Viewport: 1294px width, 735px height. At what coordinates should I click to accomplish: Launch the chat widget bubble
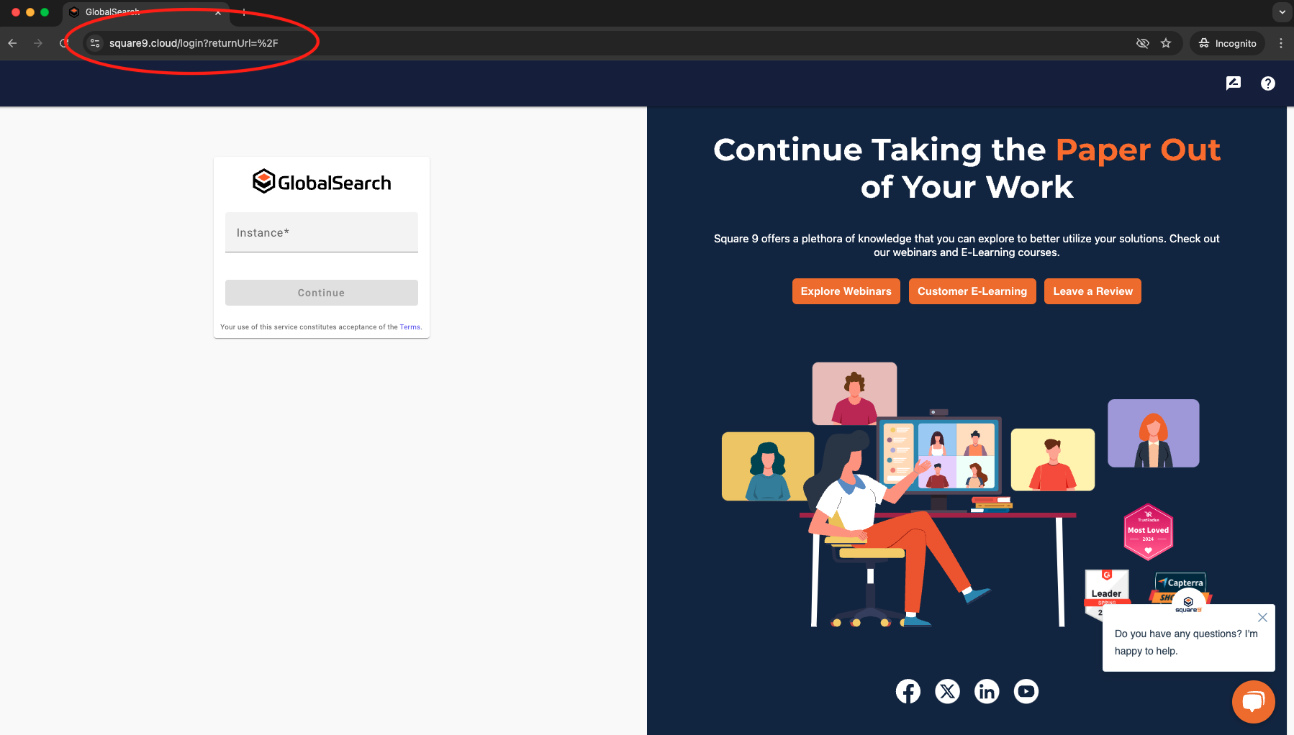1253,702
